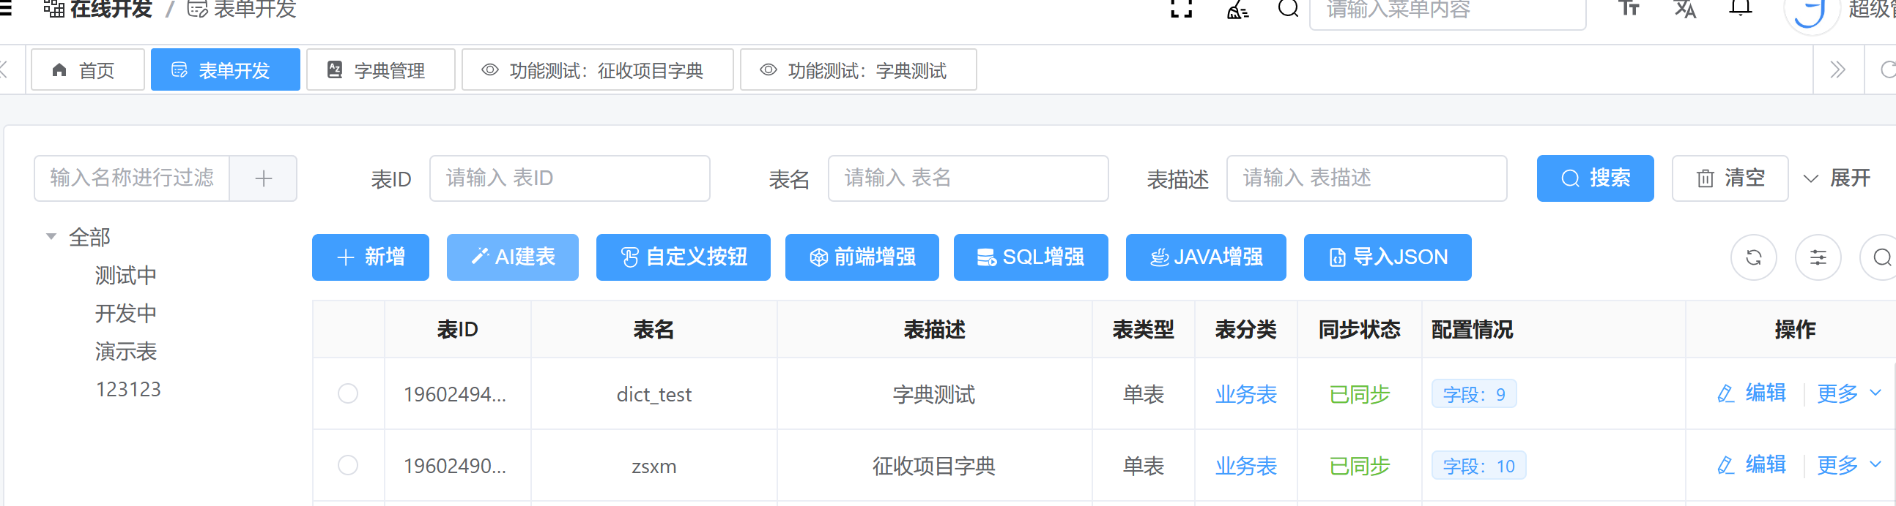The image size is (1896, 506).
Task: Switch to the 字典管理 tab
Action: [x=379, y=70]
